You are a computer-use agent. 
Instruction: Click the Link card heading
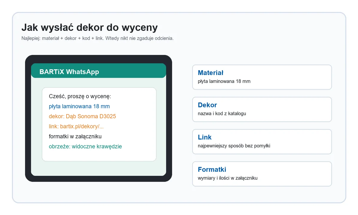[x=205, y=137]
